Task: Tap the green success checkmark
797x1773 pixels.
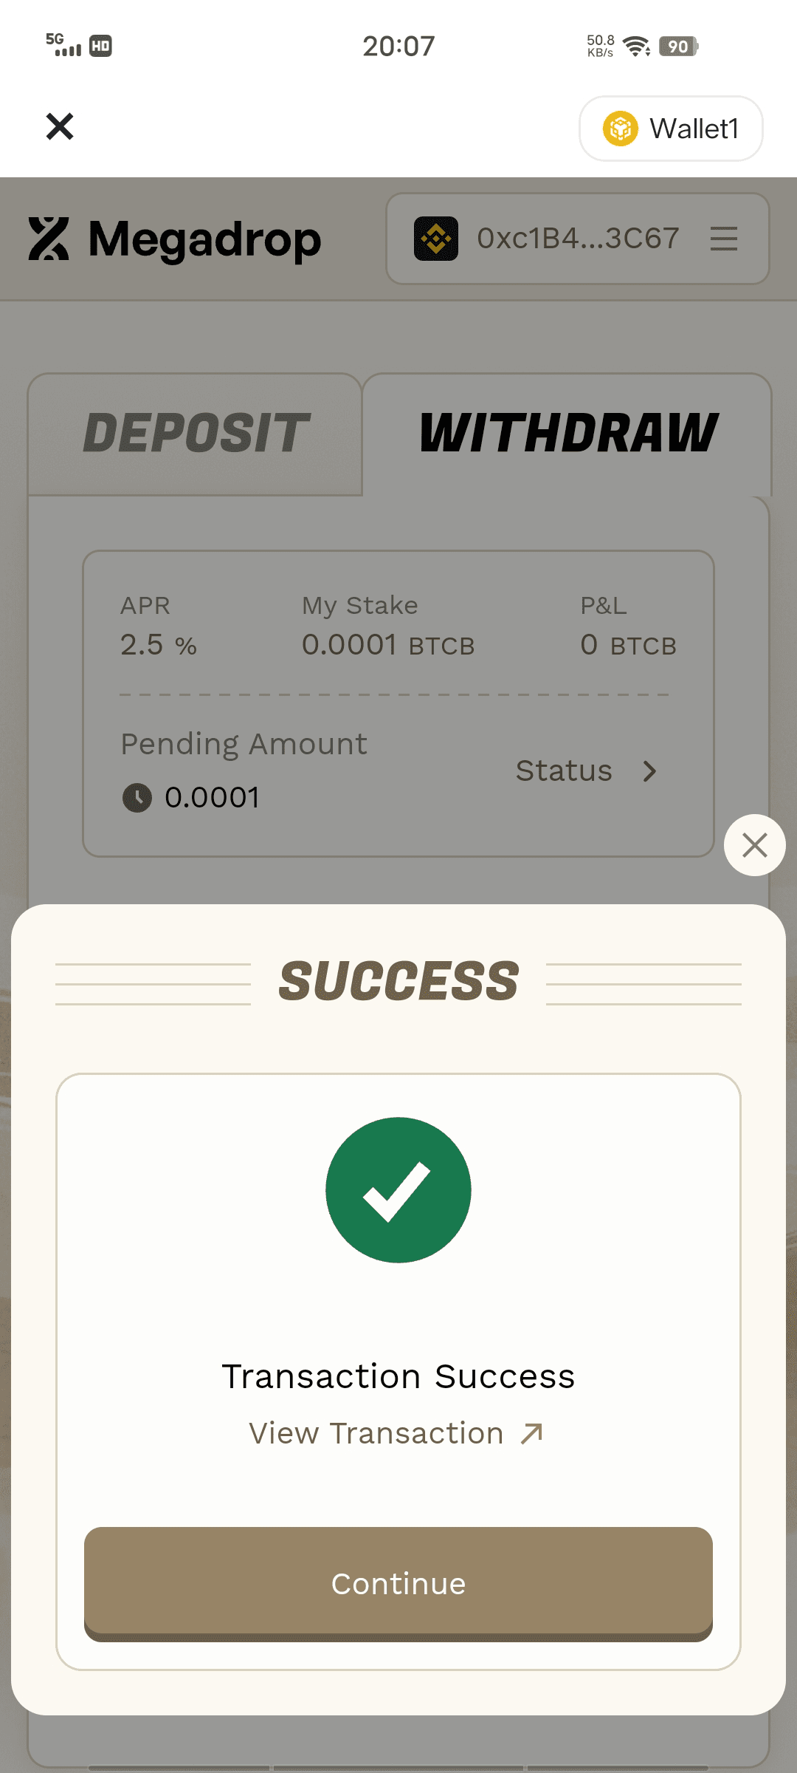Action: (398, 1190)
